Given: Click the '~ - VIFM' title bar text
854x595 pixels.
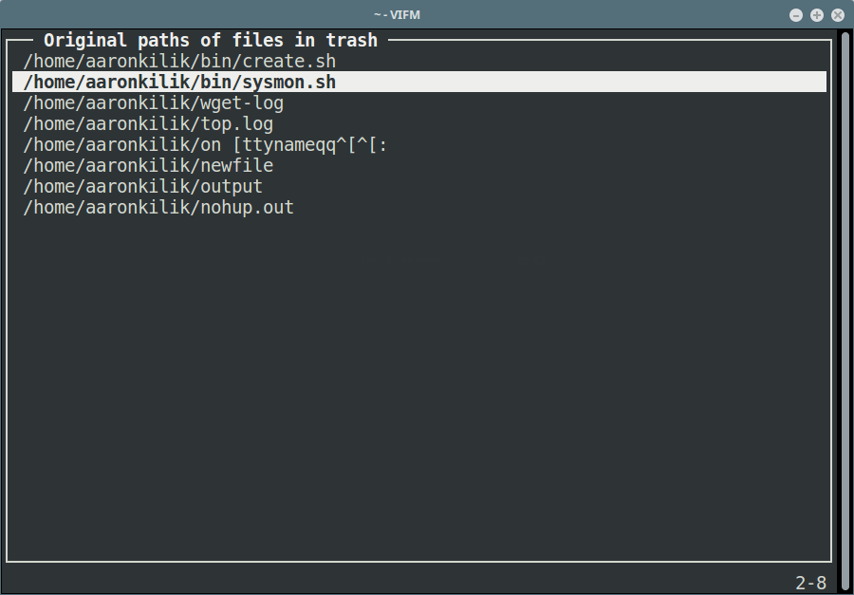Looking at the screenshot, I should point(397,15).
